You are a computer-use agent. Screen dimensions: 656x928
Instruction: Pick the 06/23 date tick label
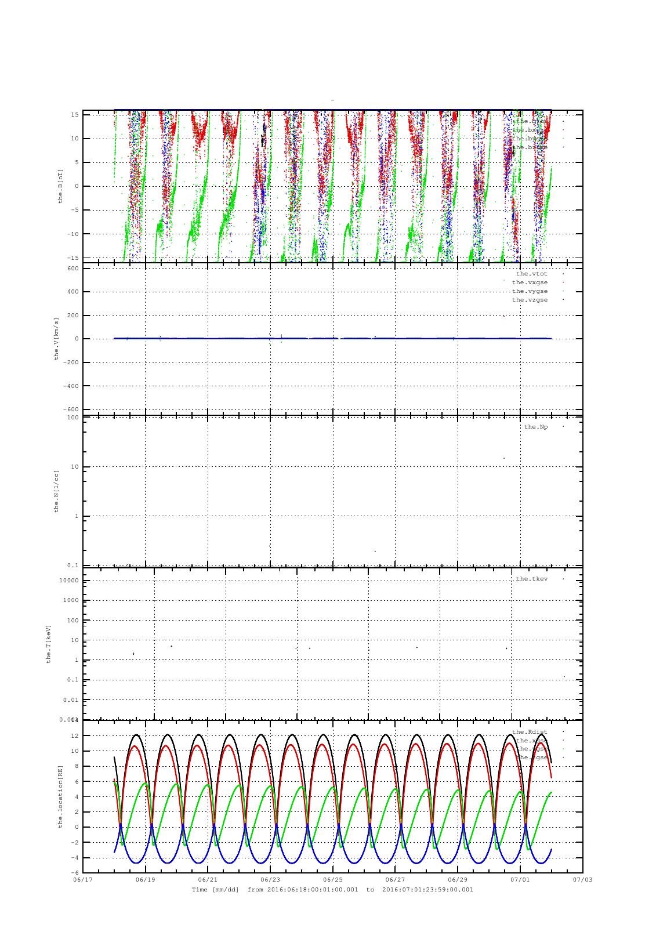[x=270, y=880]
